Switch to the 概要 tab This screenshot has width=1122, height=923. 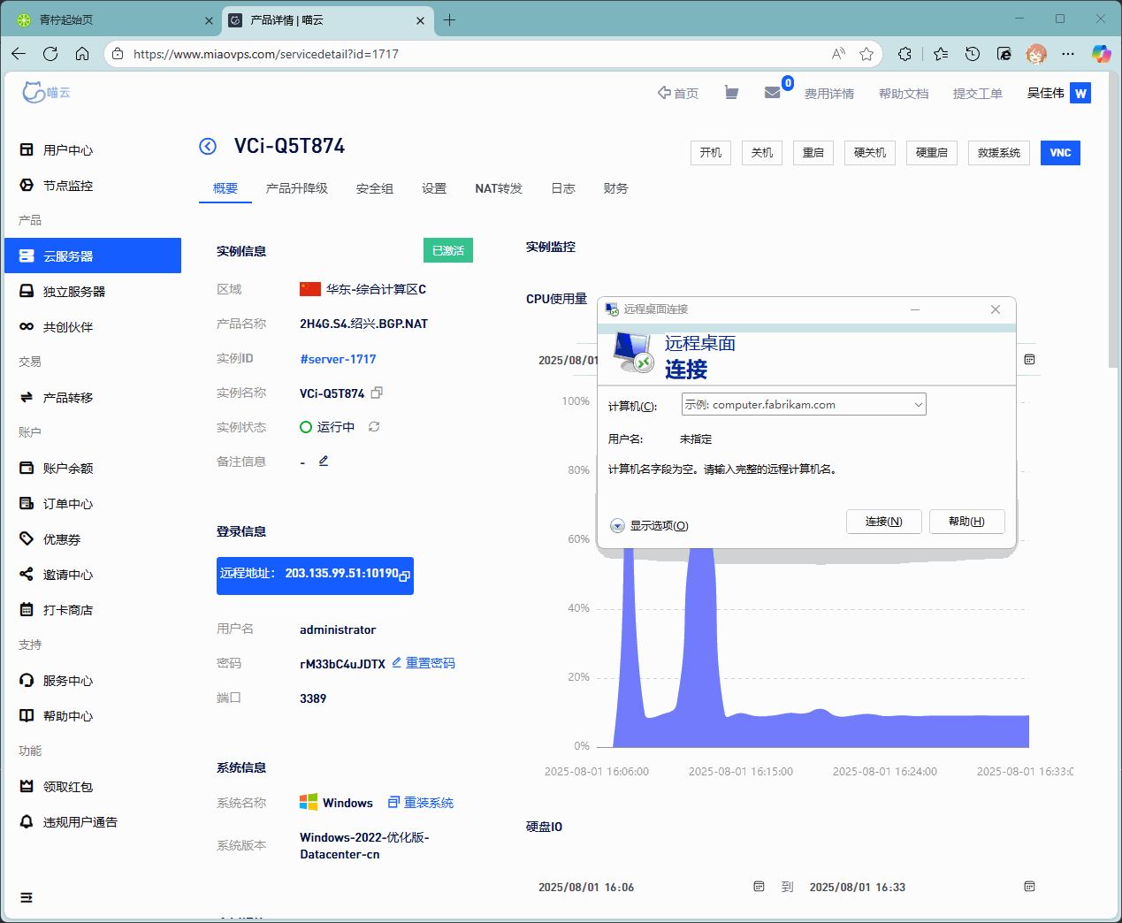pos(225,188)
